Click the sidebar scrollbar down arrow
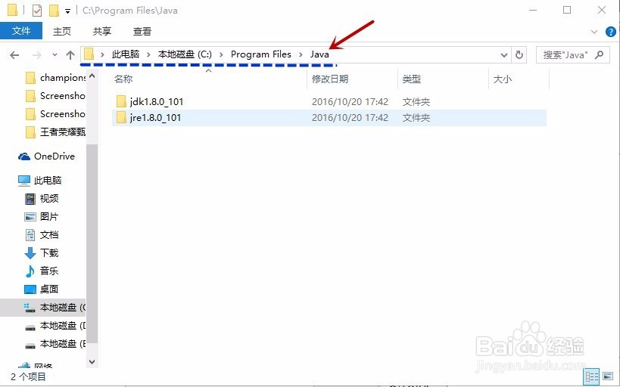Image resolution: width=620 pixels, height=387 pixels. point(92,362)
